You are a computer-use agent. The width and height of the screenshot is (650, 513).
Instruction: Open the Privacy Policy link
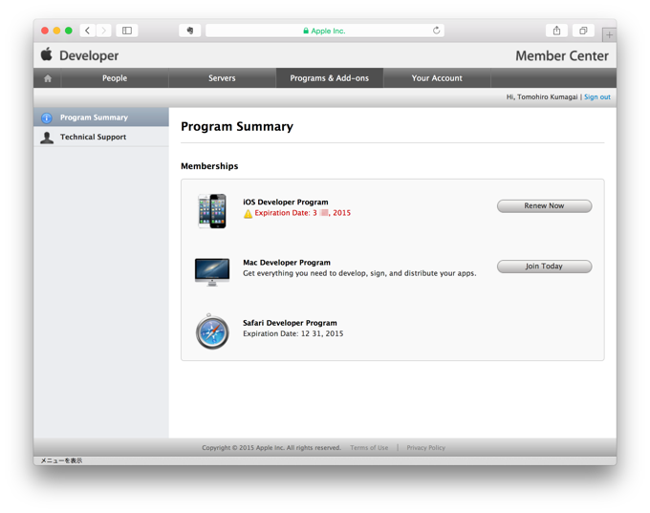tap(425, 447)
